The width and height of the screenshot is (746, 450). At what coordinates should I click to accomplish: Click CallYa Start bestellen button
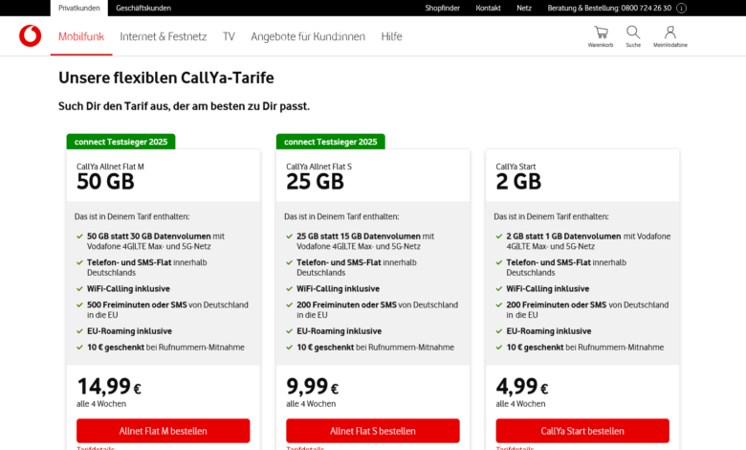pyautogui.click(x=582, y=431)
